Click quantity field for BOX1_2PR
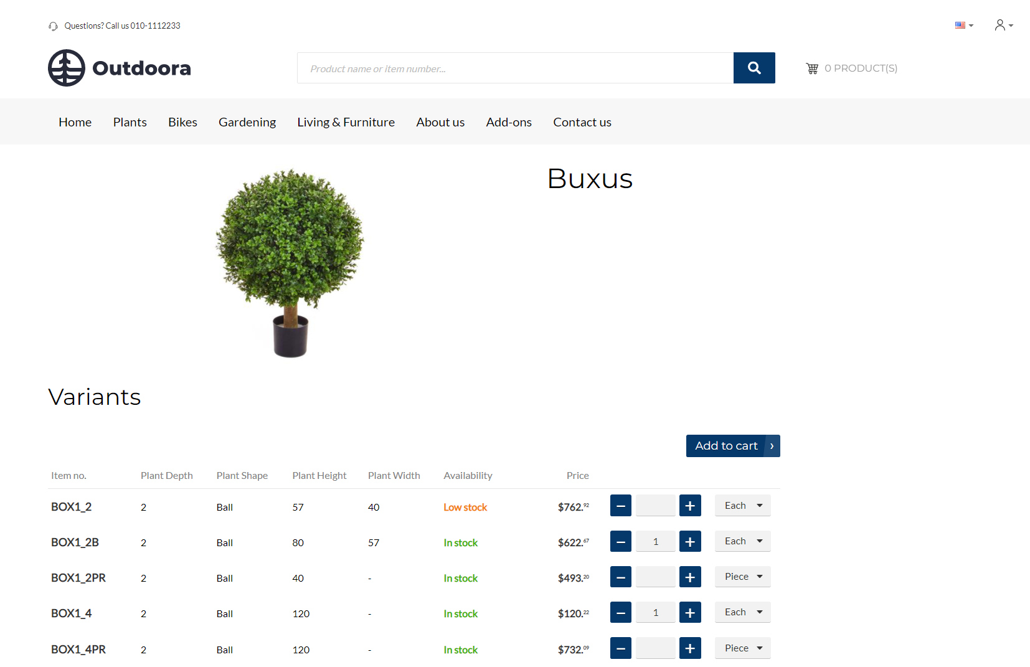The width and height of the screenshot is (1030, 667). coord(655,577)
